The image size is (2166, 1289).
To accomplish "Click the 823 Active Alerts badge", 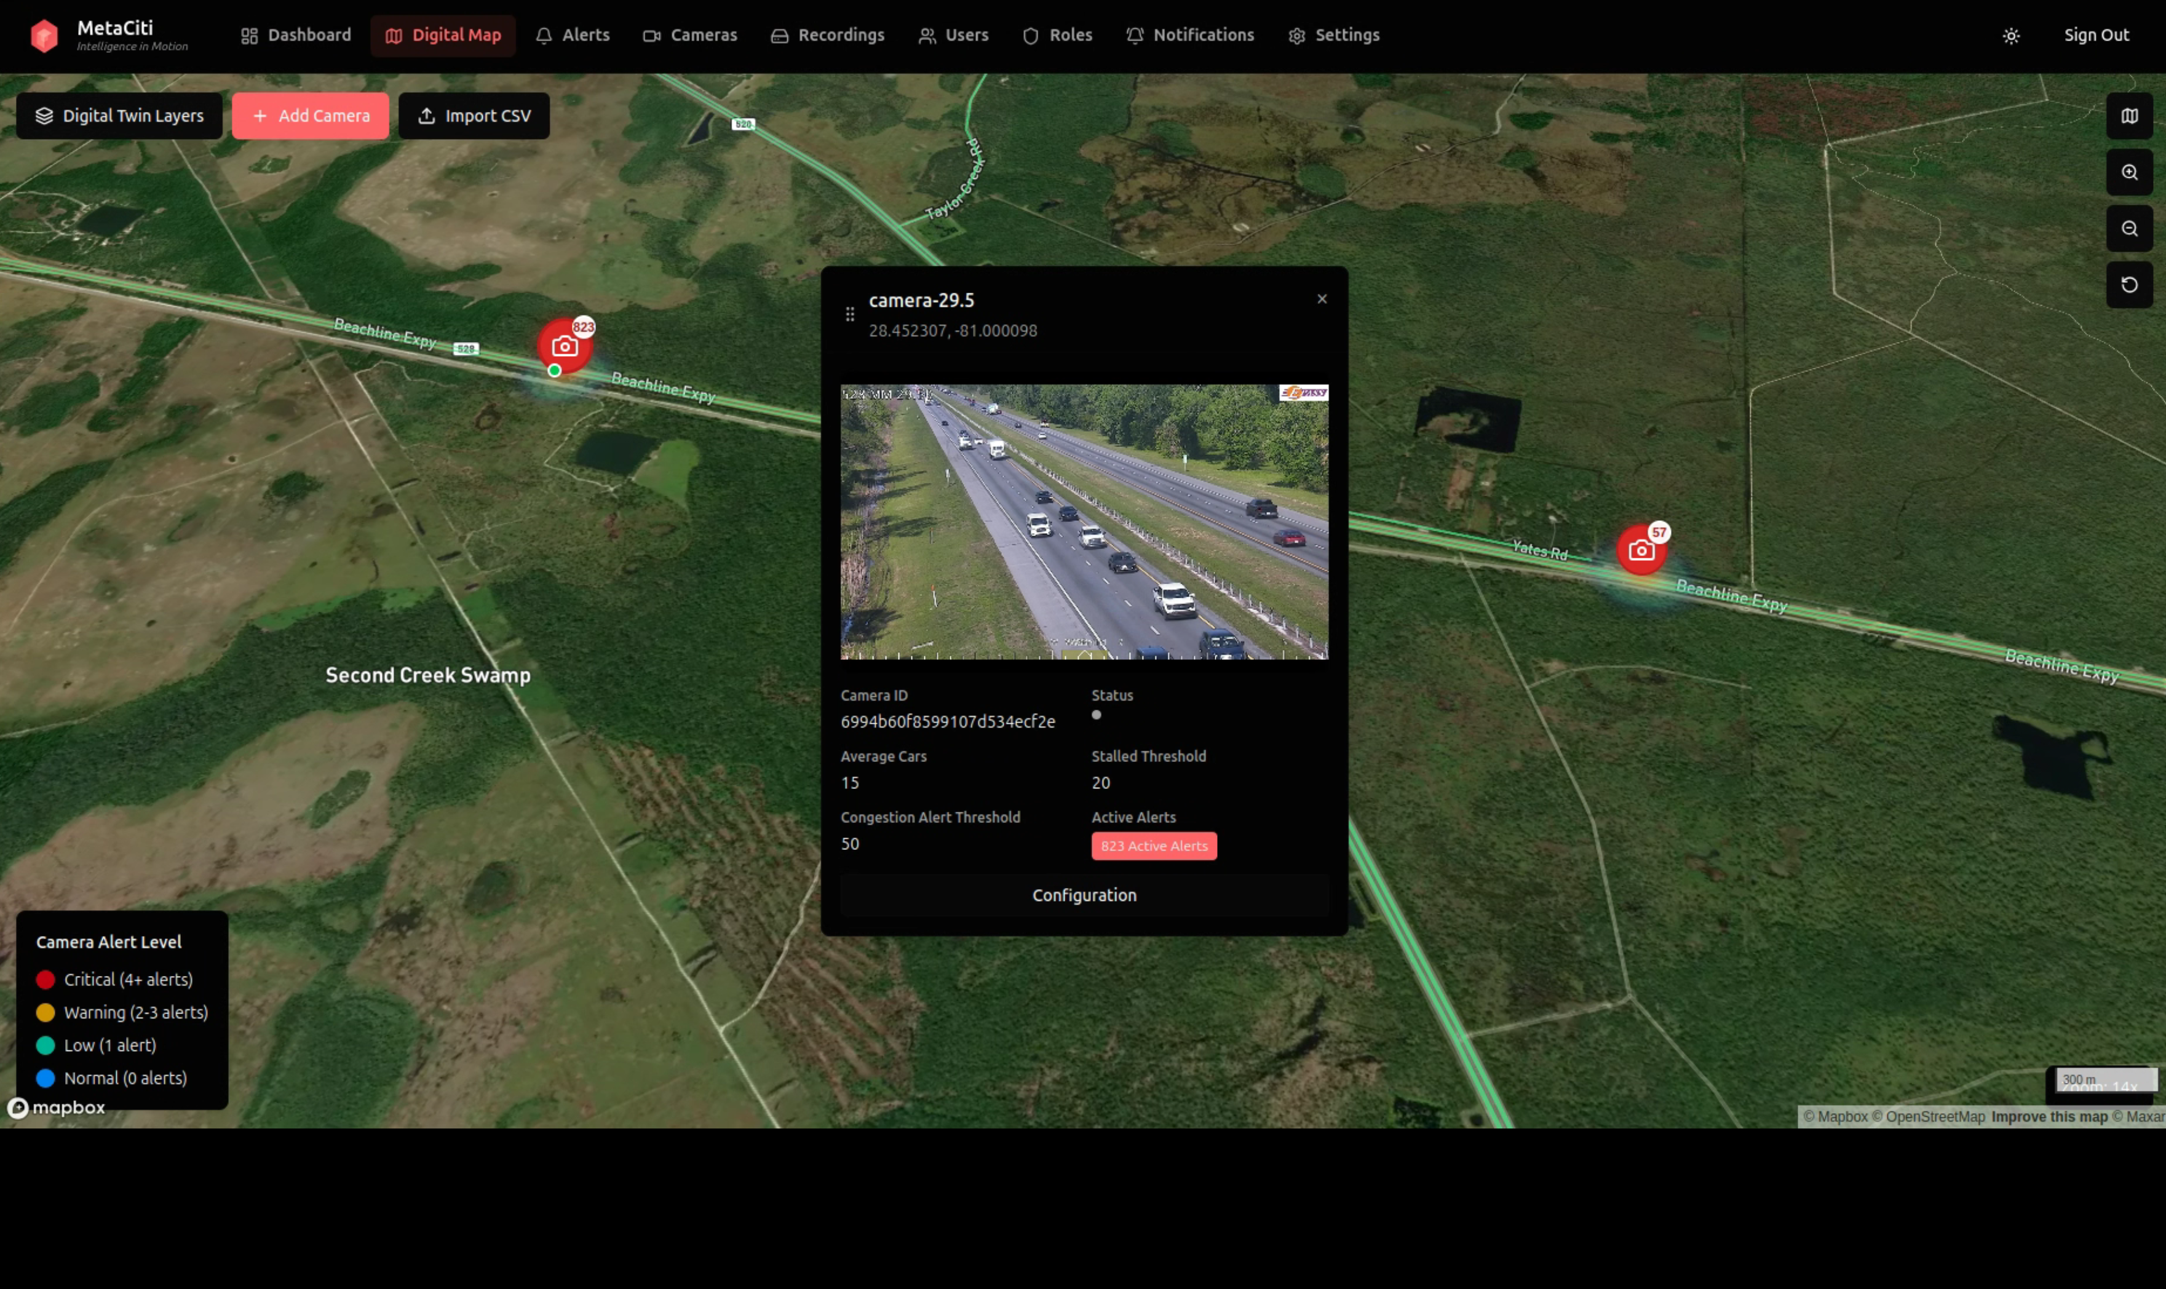I will point(1153,845).
